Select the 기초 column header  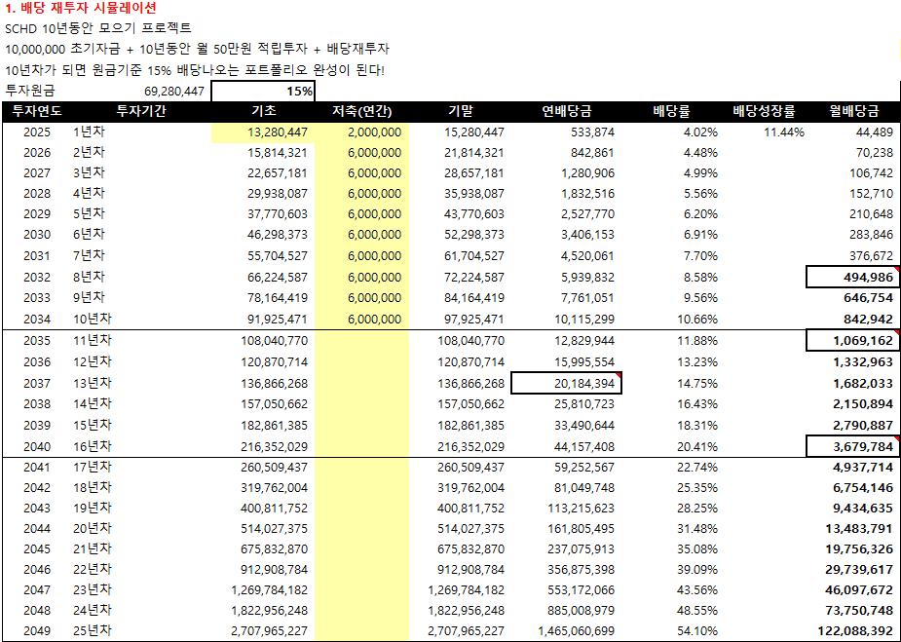pyautogui.click(x=264, y=111)
